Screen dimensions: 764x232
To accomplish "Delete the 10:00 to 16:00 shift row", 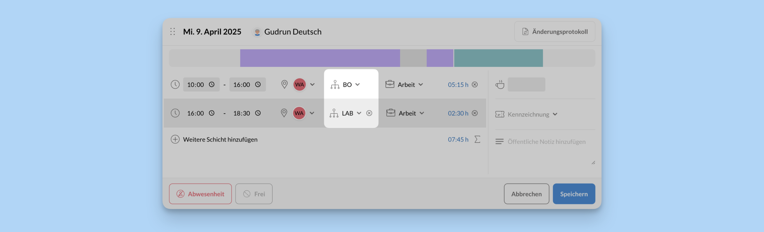I will pos(475,85).
